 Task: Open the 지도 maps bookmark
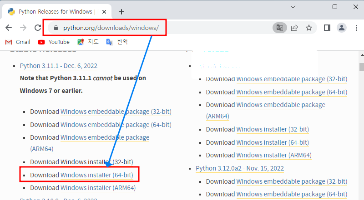pyautogui.click(x=88, y=42)
